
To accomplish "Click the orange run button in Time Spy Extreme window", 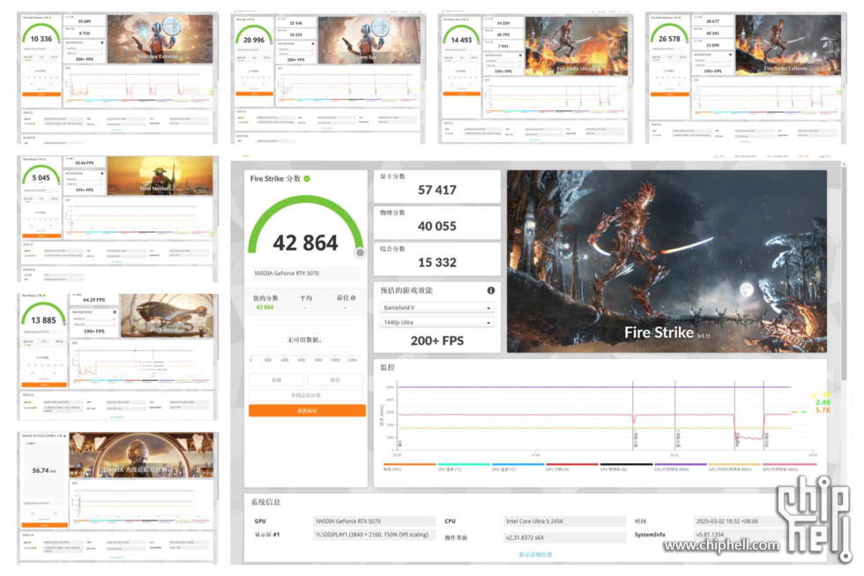I will pos(41,94).
